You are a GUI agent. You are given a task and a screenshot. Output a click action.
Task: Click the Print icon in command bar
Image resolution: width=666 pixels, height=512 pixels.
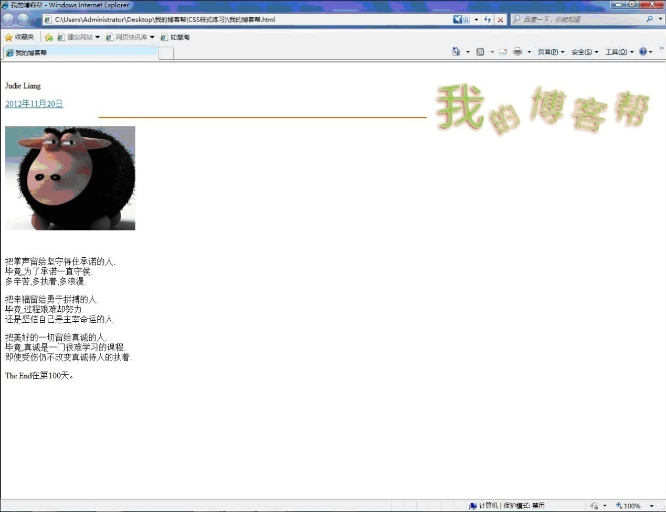[x=517, y=51]
